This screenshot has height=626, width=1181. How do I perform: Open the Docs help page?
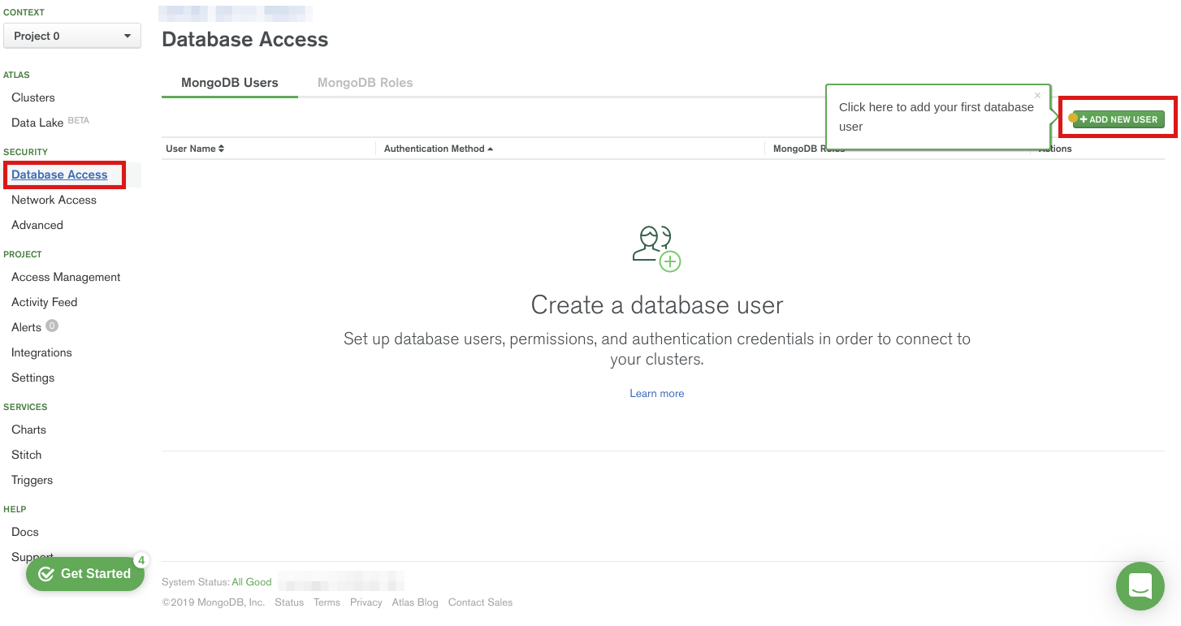click(x=24, y=532)
